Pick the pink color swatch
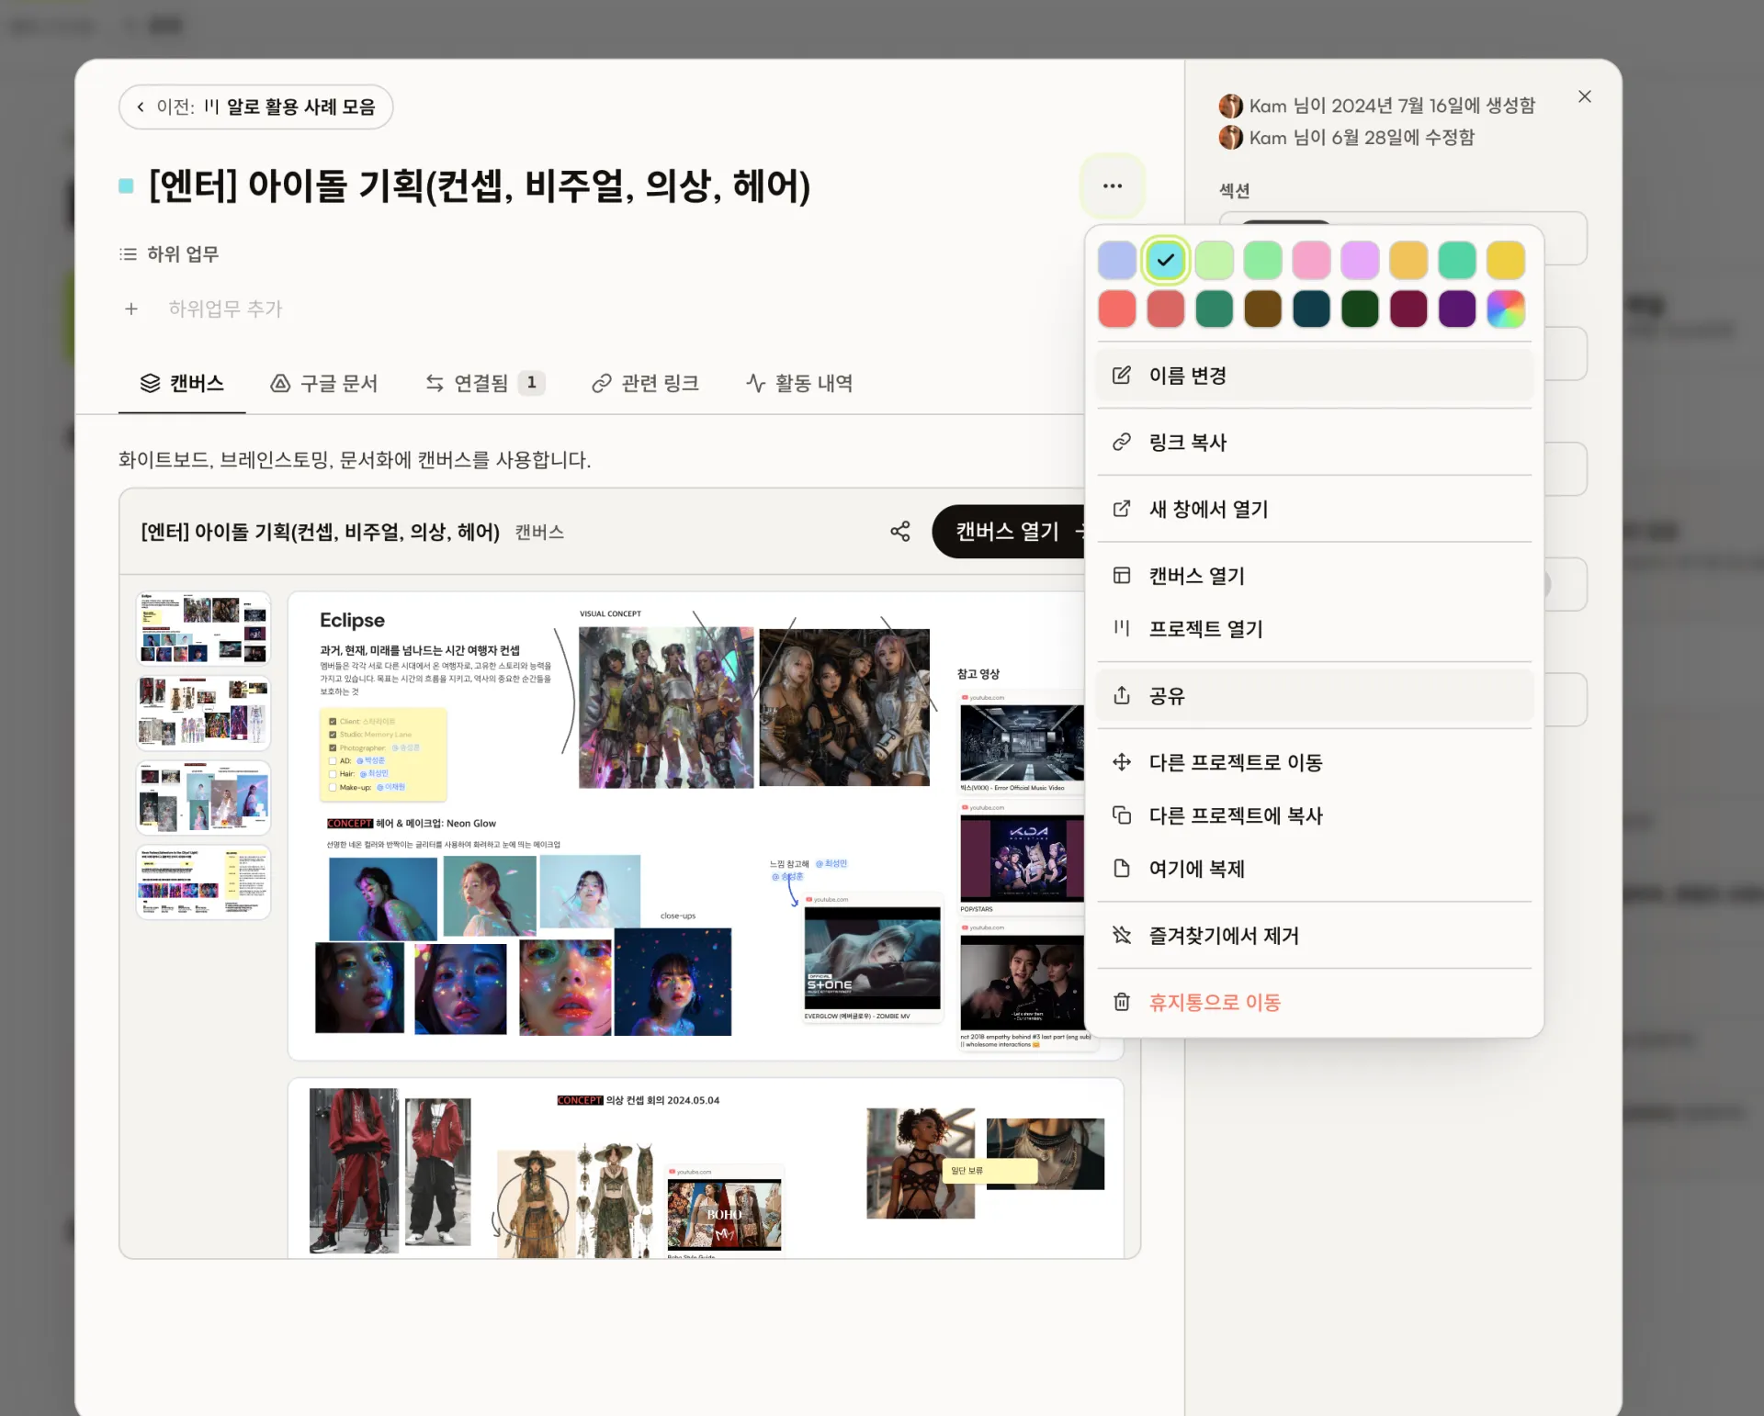The image size is (1764, 1416). pyautogui.click(x=1311, y=260)
